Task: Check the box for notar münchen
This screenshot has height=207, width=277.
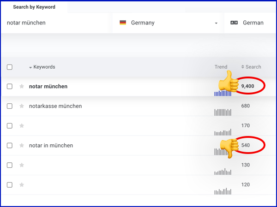Action: [10, 87]
